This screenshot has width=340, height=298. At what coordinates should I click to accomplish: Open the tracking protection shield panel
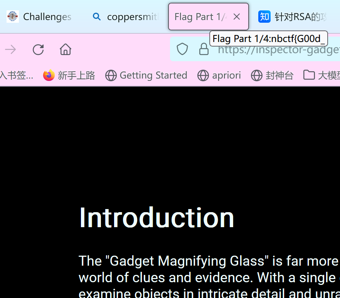[182, 49]
